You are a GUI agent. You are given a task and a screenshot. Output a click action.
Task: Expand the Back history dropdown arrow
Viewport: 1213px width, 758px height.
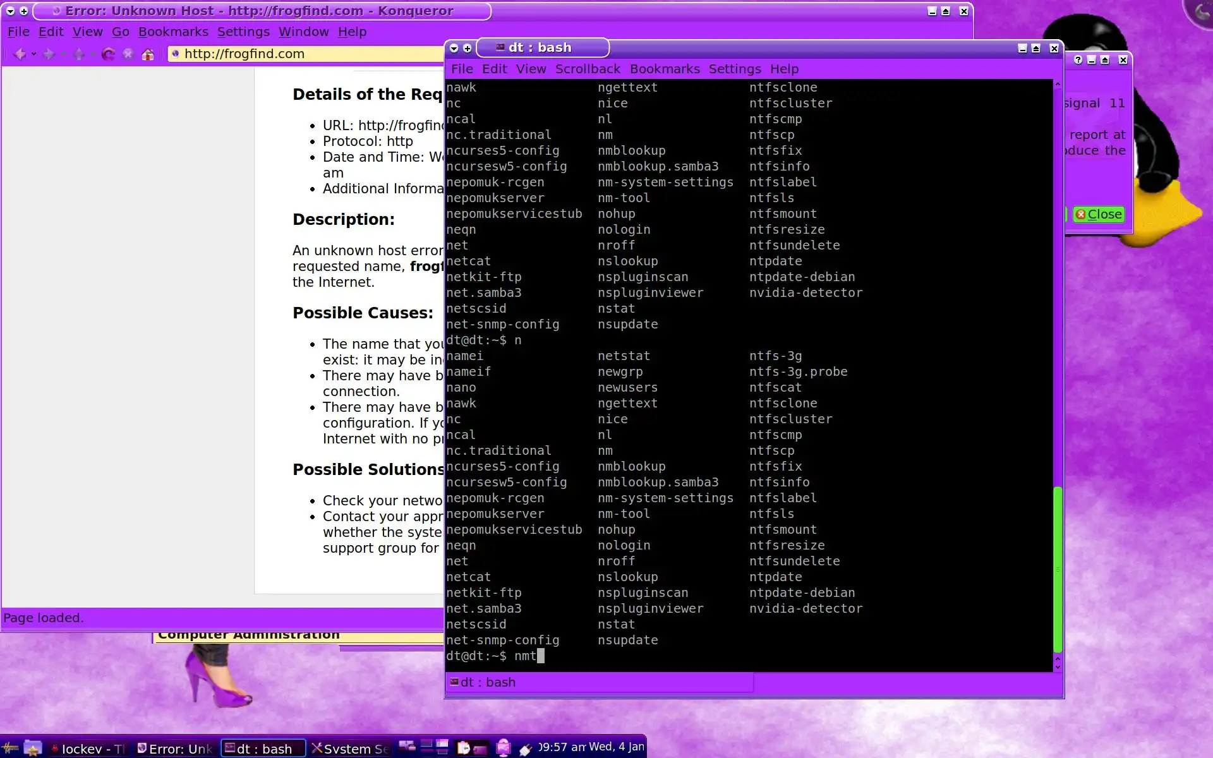click(34, 54)
